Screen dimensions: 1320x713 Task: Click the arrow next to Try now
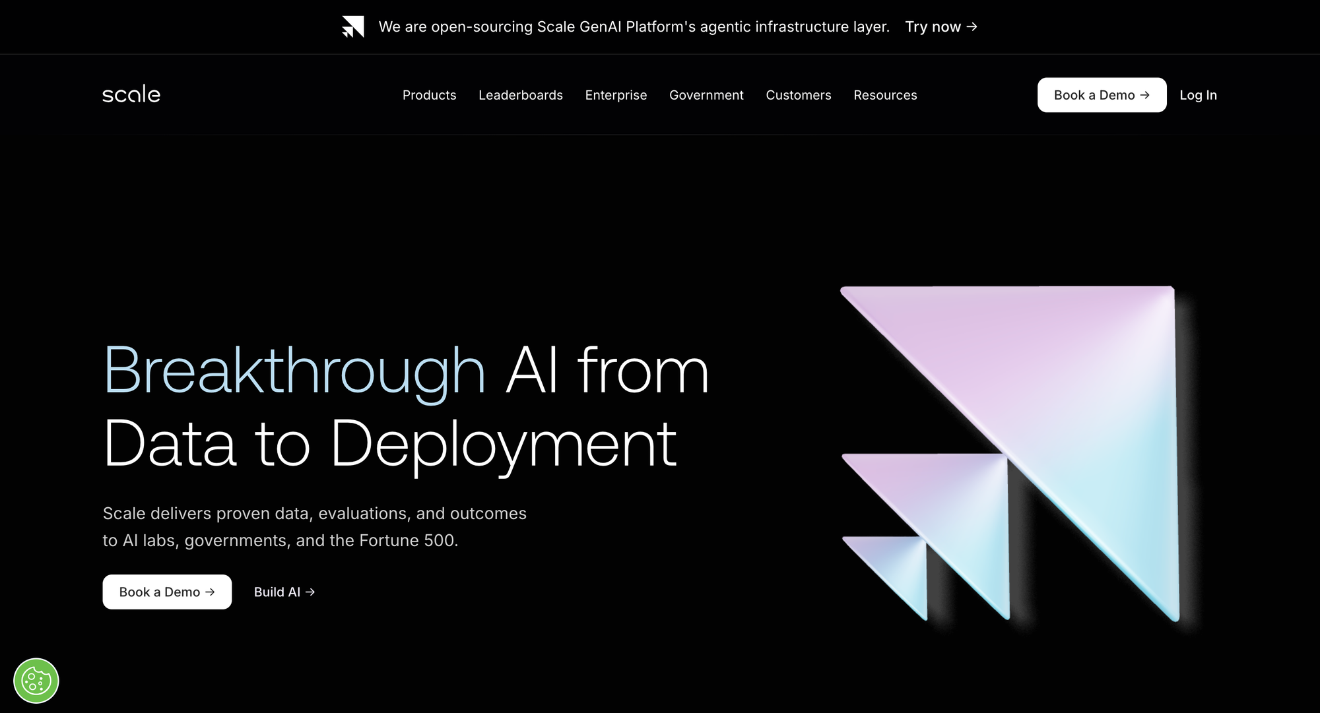[972, 27]
